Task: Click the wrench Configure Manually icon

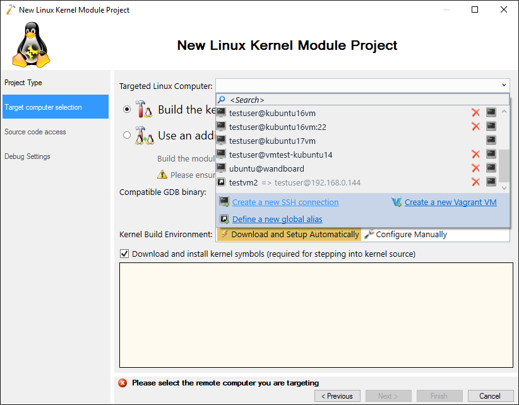Action: click(x=369, y=234)
